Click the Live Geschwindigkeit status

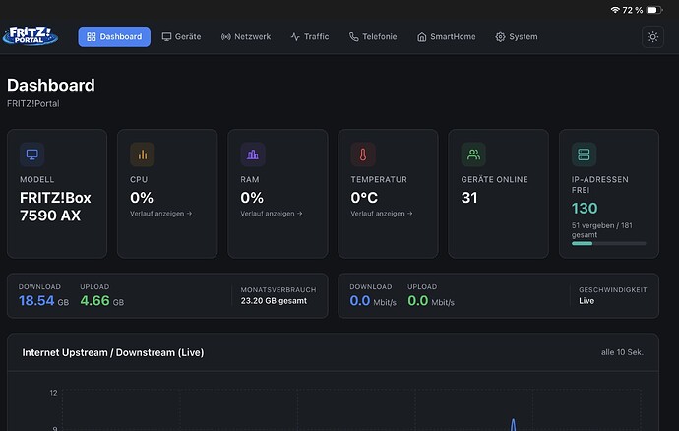coord(586,300)
